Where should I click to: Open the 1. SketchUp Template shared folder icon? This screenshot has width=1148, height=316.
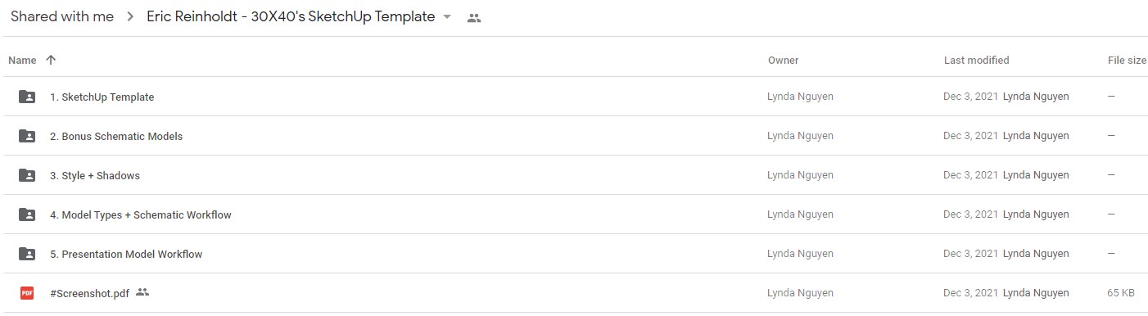point(27,97)
